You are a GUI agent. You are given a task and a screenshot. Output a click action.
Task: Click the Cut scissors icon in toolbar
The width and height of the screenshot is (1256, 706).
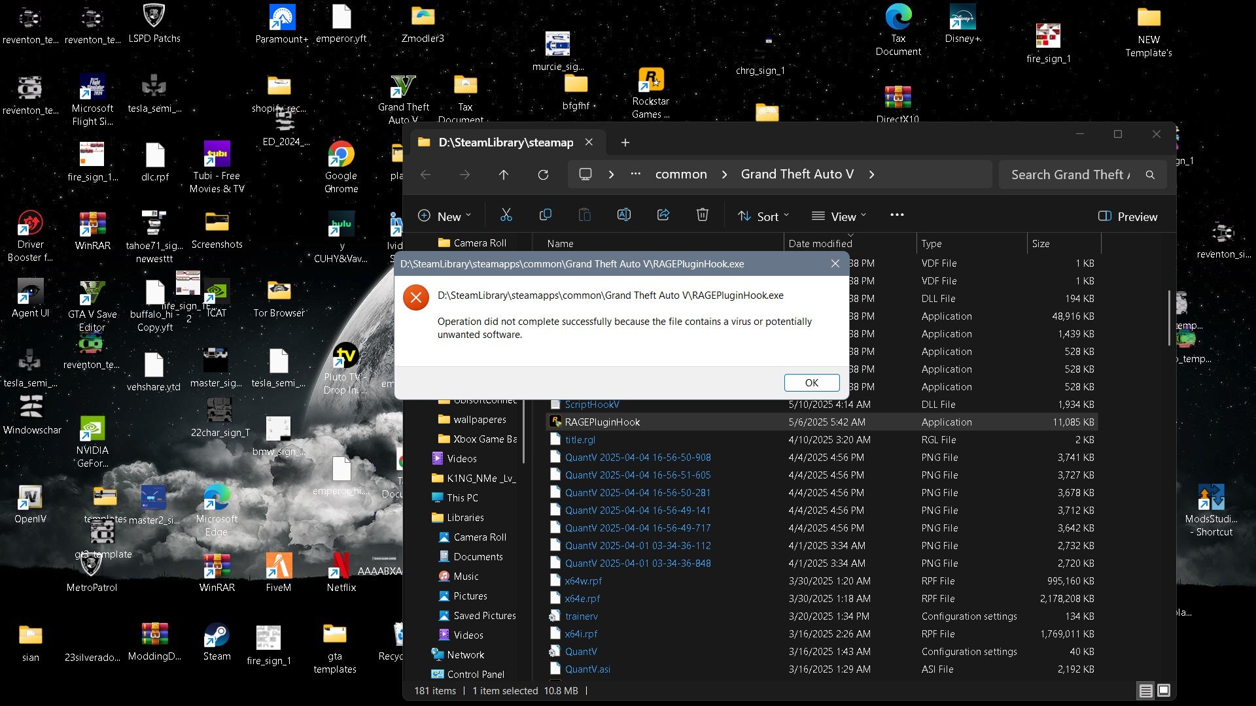point(506,216)
